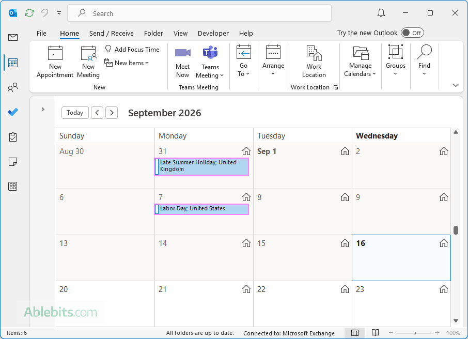
Task: Open Customize Quick Access Toolbar dropdown
Action: pos(59,13)
